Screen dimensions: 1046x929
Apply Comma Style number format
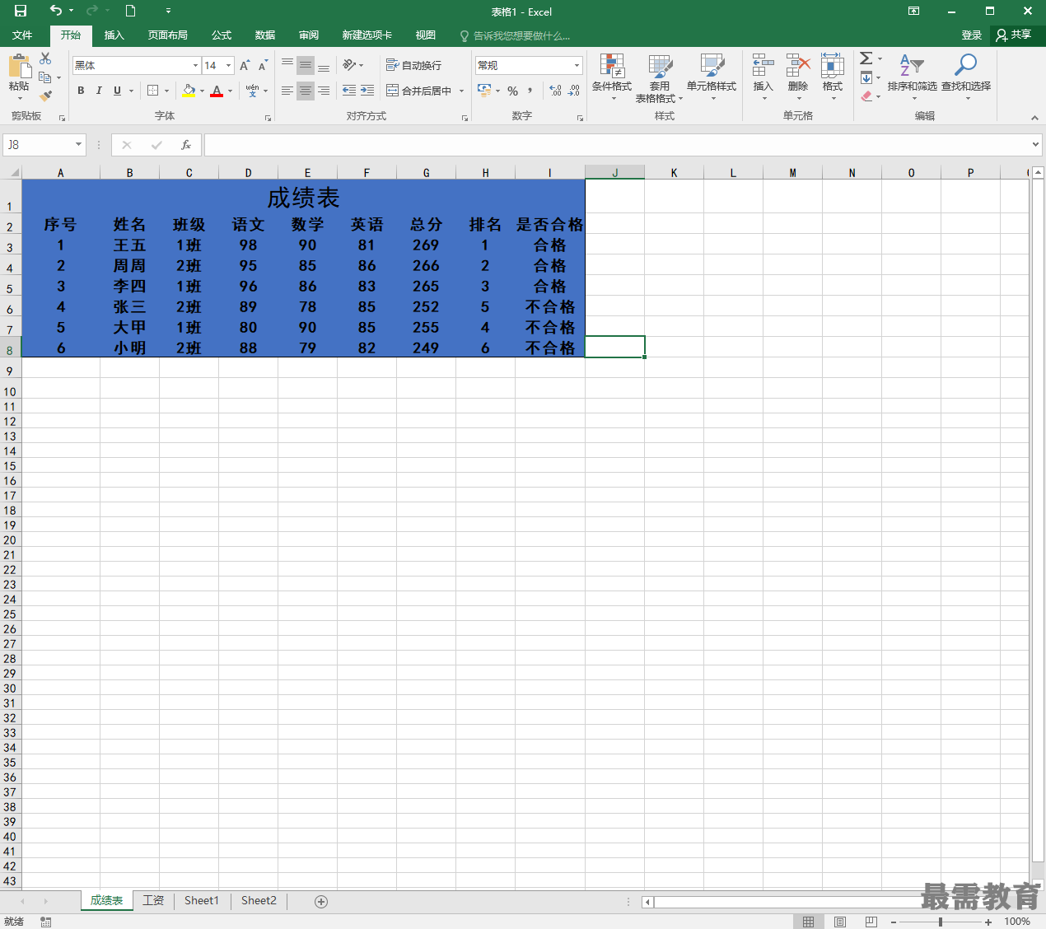(530, 91)
